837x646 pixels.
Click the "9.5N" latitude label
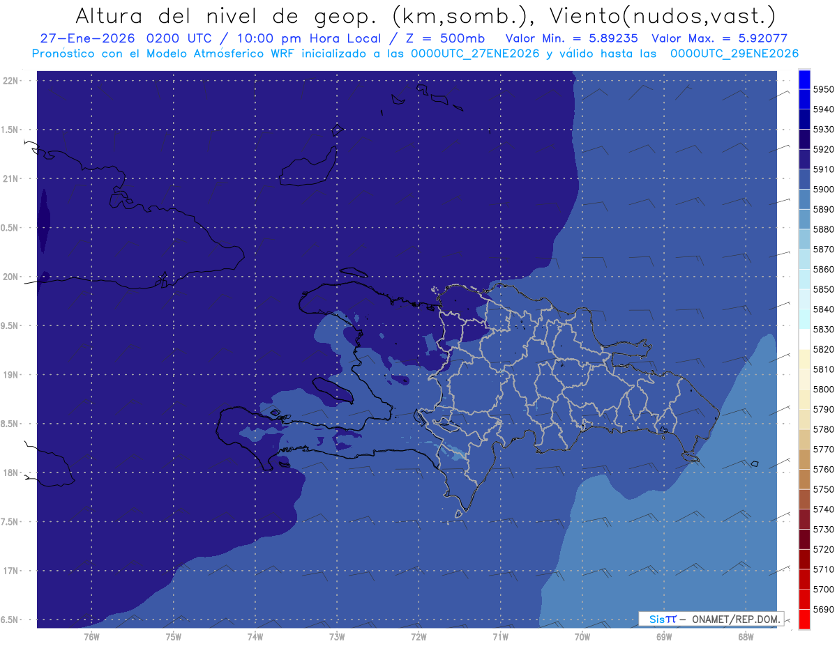pyautogui.click(x=10, y=325)
